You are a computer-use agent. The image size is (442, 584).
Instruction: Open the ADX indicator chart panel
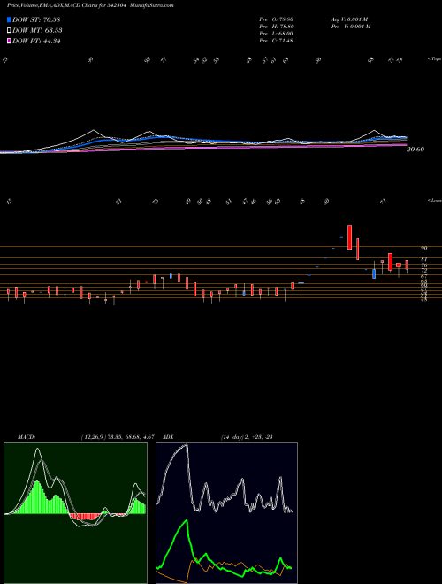click(226, 513)
